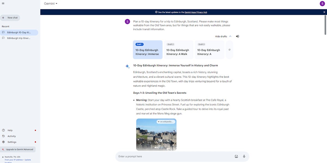Click the page vertical scrollbar

pos(325,25)
